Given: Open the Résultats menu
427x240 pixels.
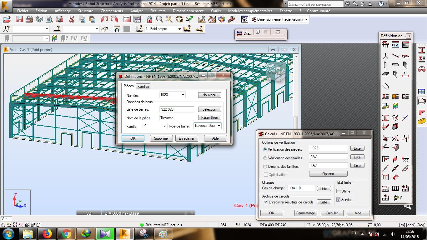Looking at the screenshot, I should pos(158,11).
